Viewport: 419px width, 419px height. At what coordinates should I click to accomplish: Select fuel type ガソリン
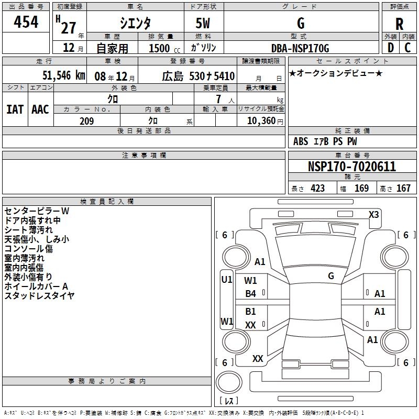tap(203, 48)
